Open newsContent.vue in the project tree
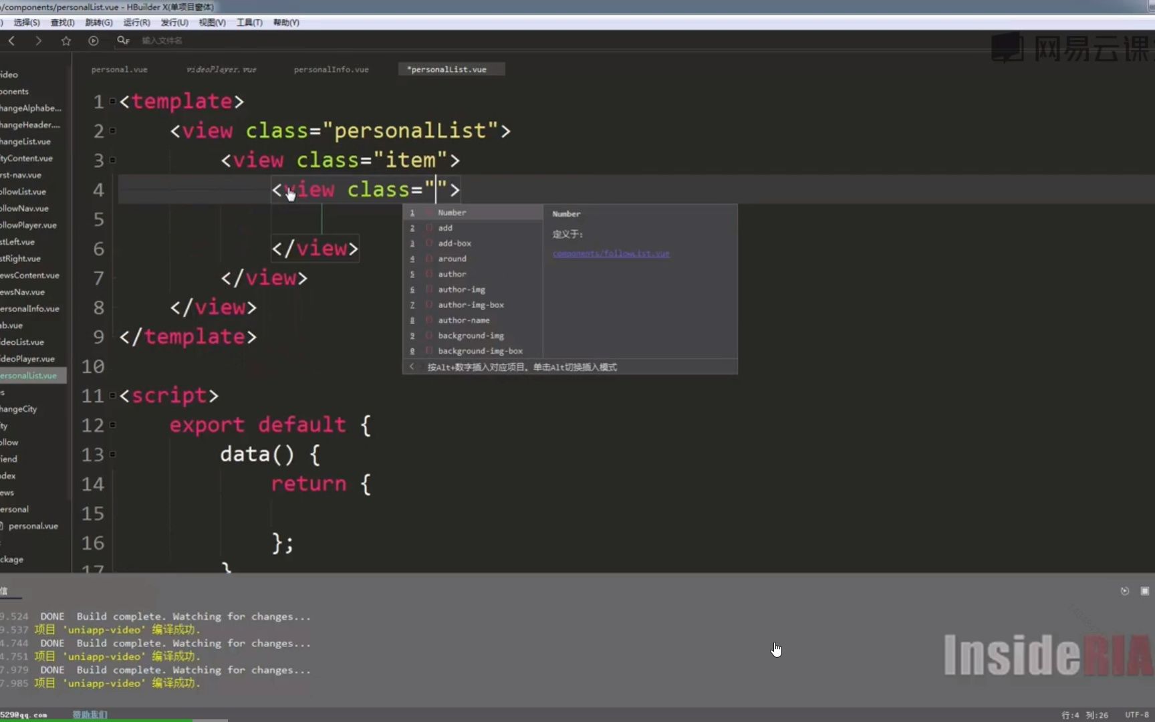This screenshot has width=1155, height=722. [x=30, y=275]
